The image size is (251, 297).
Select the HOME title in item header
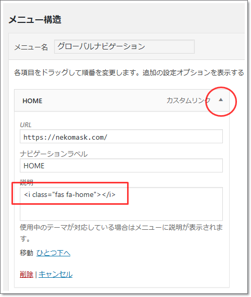[x=32, y=101]
